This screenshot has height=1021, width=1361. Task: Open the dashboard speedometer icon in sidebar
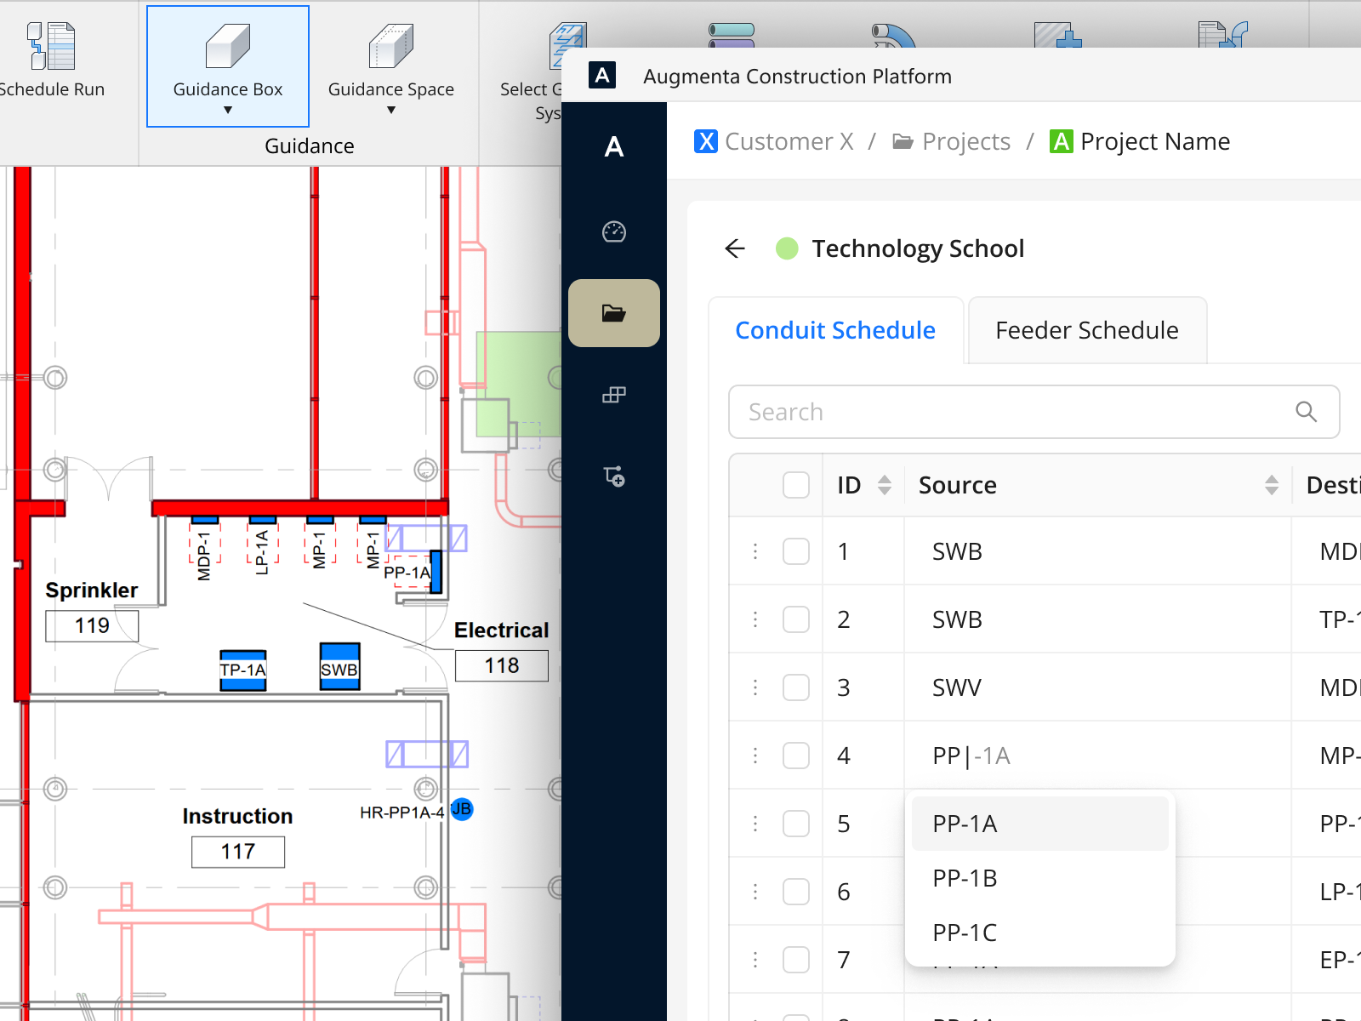coord(613,231)
